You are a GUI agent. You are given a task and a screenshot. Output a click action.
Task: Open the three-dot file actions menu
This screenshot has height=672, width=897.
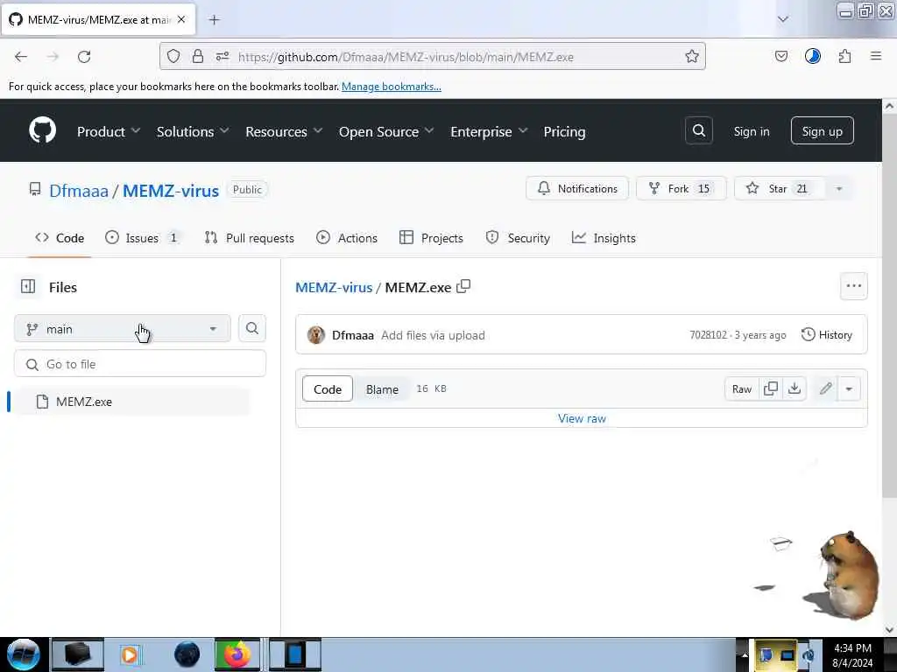(853, 286)
